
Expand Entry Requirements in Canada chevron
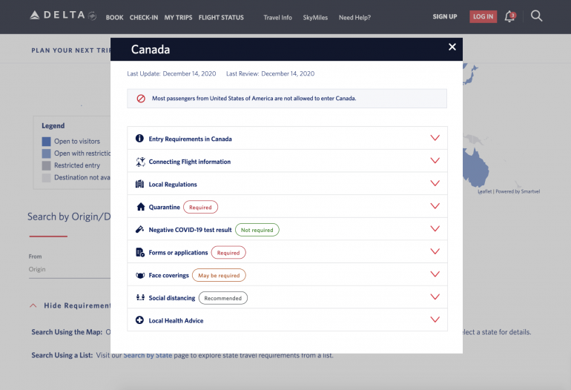click(435, 139)
